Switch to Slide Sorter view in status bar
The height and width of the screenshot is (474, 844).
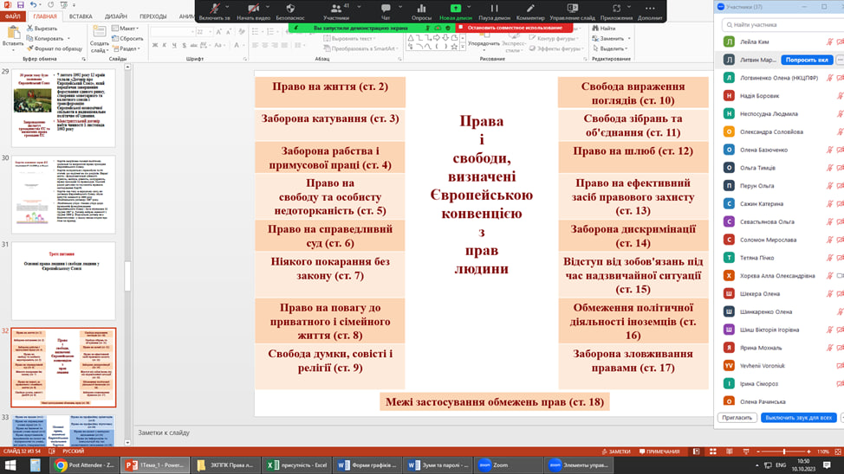pyautogui.click(x=712, y=452)
